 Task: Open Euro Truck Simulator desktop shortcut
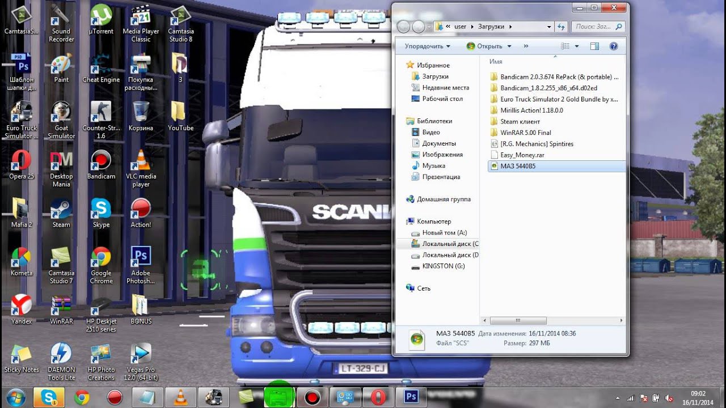coord(22,120)
